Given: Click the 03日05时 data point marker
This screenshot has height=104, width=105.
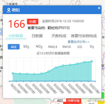Looking at the screenshot, I should coord(56,68).
